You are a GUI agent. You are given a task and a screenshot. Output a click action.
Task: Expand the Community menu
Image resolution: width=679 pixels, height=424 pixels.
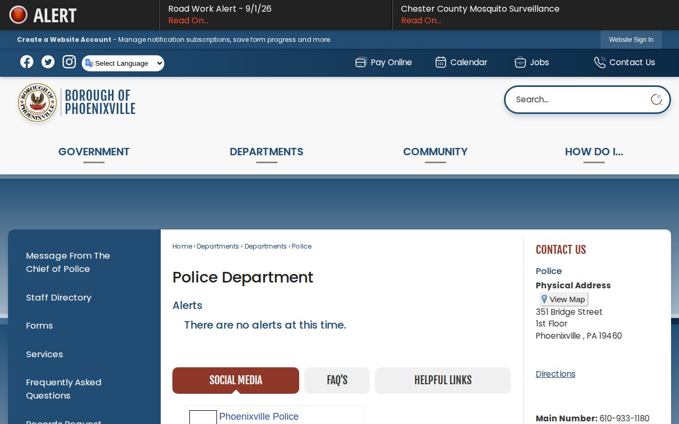click(435, 152)
